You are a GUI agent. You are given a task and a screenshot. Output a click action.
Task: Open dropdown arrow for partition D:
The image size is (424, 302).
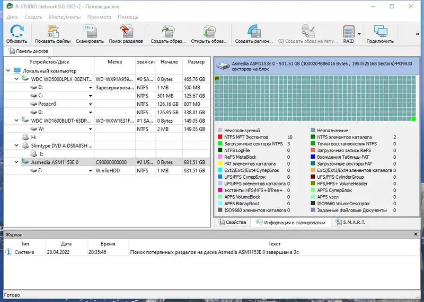[x=90, y=88]
